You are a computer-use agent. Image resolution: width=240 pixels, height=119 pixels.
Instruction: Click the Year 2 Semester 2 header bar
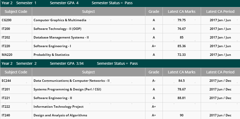[120, 63]
